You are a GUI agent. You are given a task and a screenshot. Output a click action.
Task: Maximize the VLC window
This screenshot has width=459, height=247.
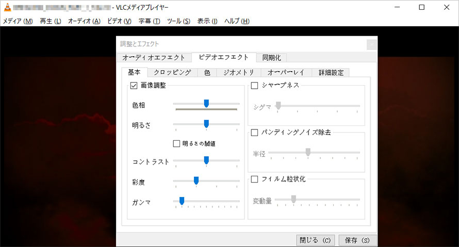(422, 7)
